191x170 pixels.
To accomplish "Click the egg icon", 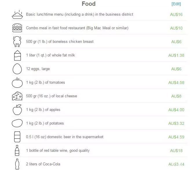I will coord(17,69).
